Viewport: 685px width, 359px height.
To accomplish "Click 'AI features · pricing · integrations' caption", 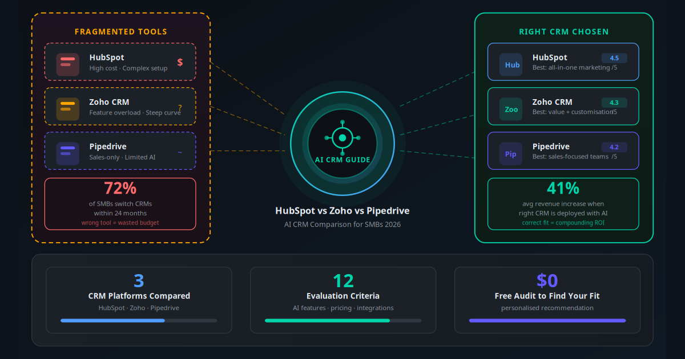I will (343, 308).
